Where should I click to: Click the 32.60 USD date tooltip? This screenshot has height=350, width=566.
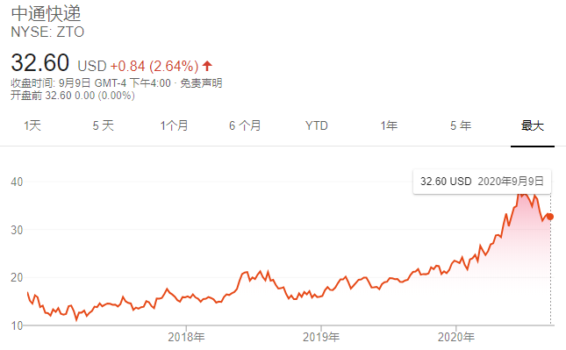pyautogui.click(x=482, y=181)
